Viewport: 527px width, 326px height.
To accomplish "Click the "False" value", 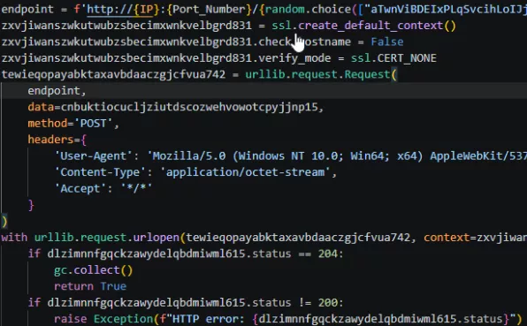I will pos(387,42).
